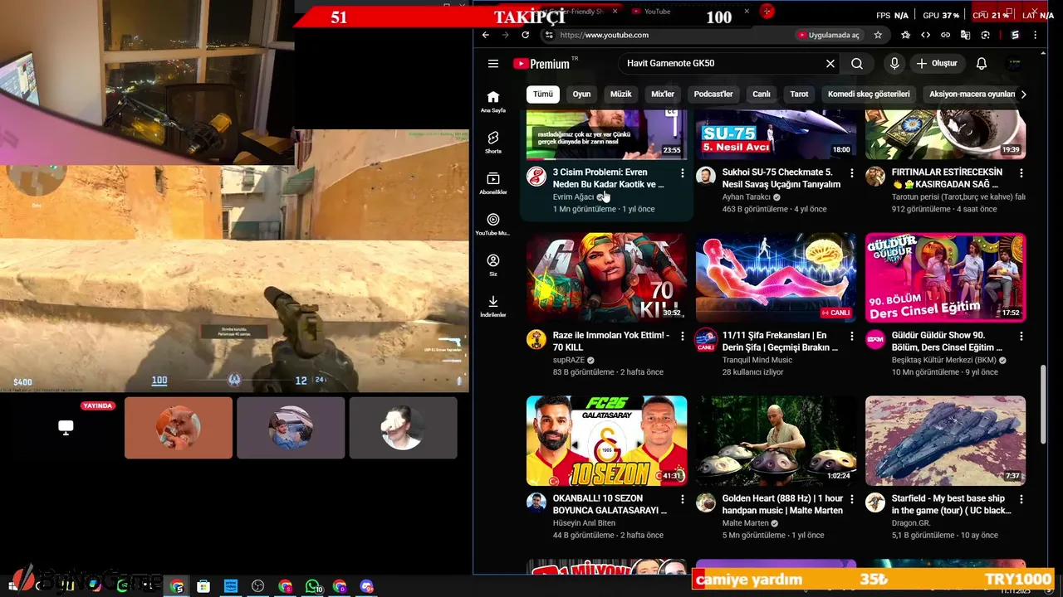Open Shorts from the sidebar
The width and height of the screenshot is (1063, 597).
point(493,143)
